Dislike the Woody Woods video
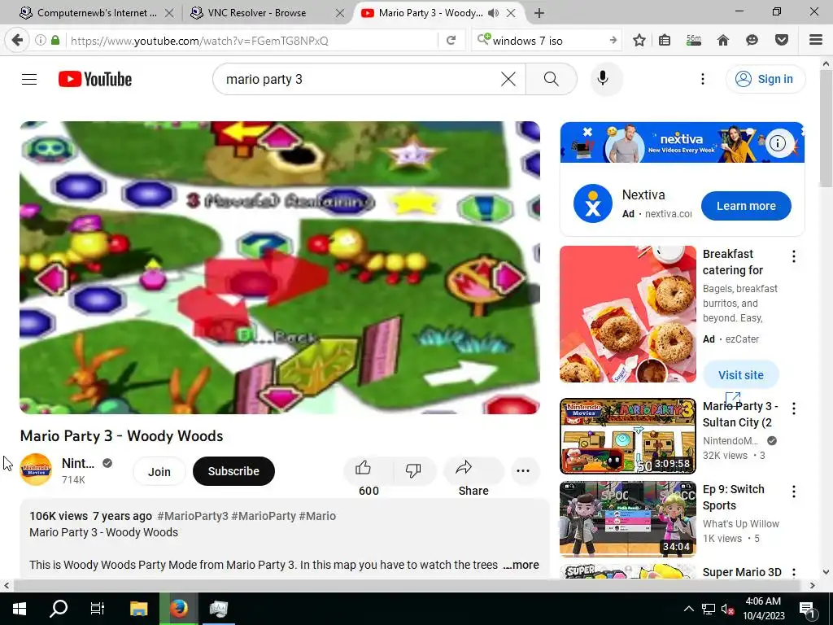This screenshot has height=625, width=833. pyautogui.click(x=413, y=470)
